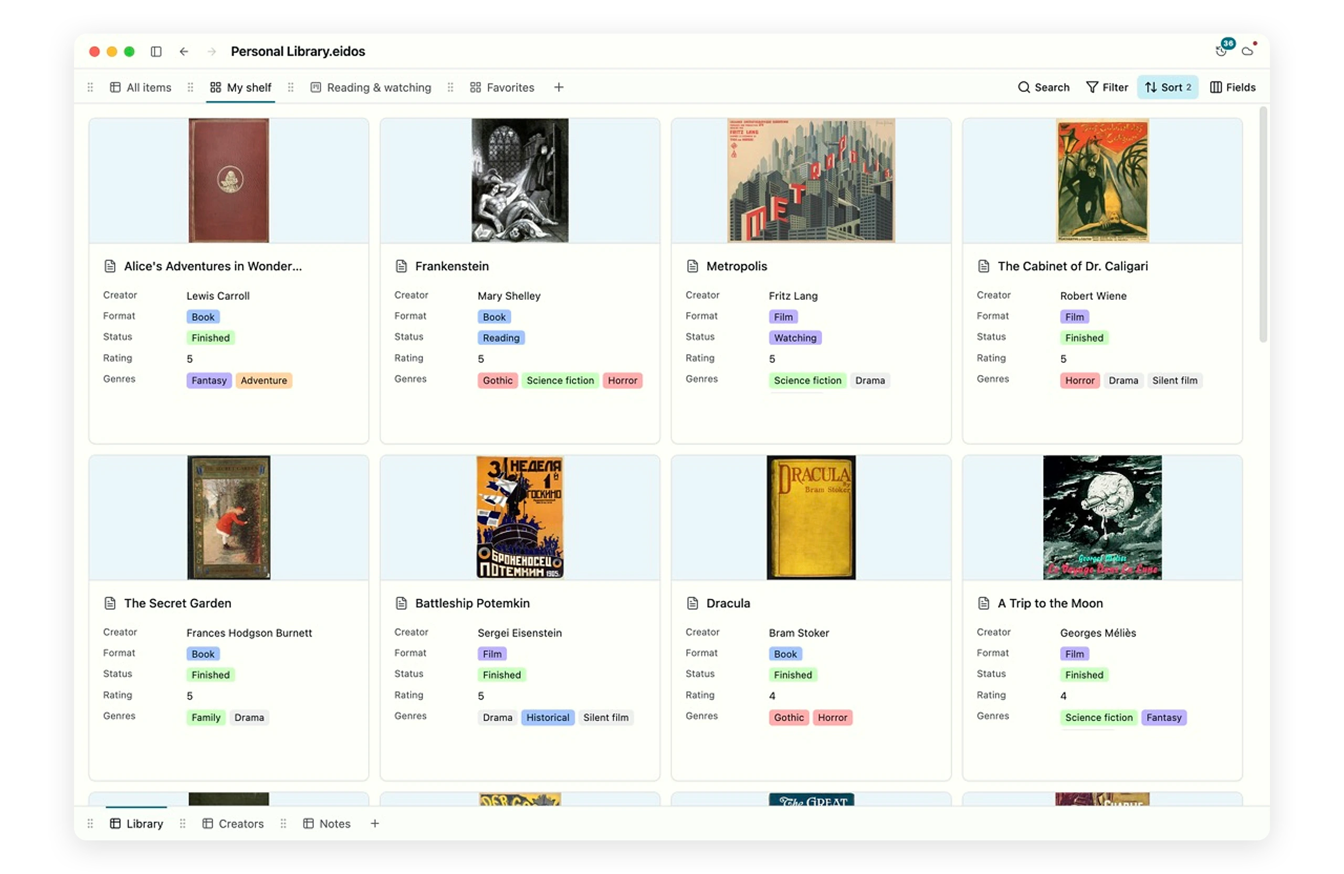Click the Gothic tag on Dracula card
1344x874 pixels.
(789, 717)
